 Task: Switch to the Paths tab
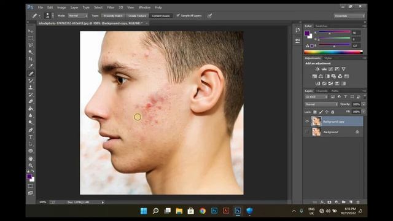click(x=335, y=91)
